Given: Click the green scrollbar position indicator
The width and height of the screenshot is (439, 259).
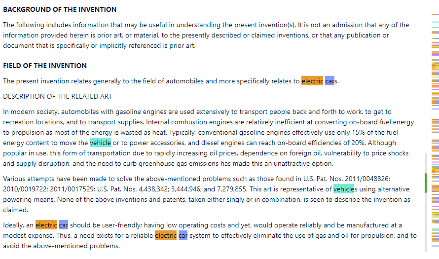Looking at the screenshot, I should 425,183.
